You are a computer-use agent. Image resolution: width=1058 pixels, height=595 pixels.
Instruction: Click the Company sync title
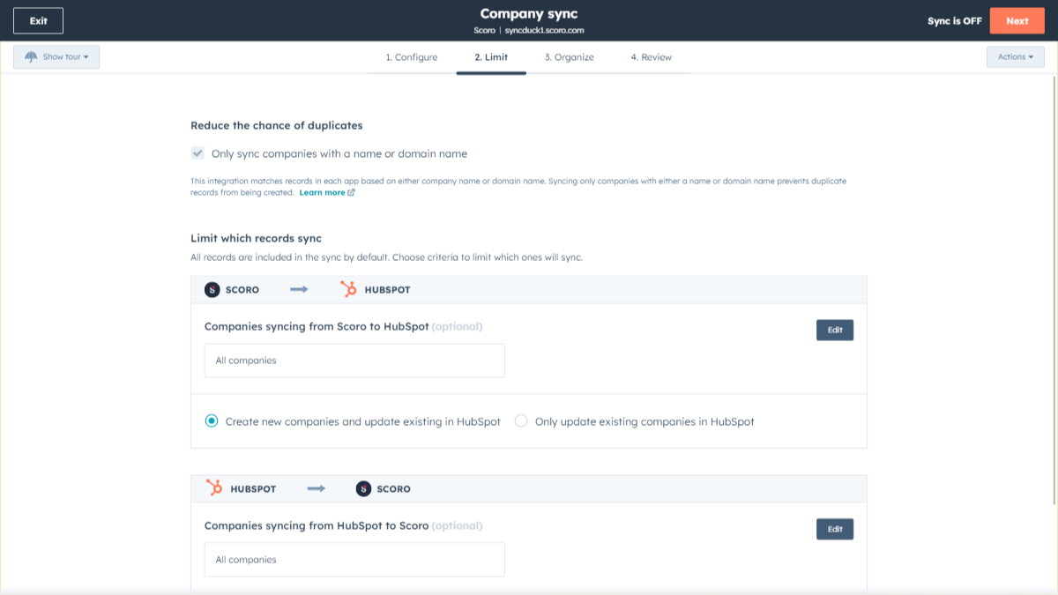pos(529,13)
